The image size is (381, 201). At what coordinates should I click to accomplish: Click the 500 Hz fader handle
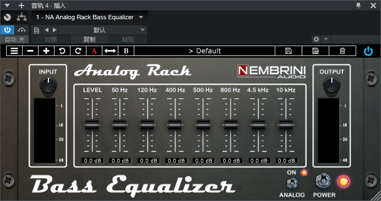pos(203,125)
